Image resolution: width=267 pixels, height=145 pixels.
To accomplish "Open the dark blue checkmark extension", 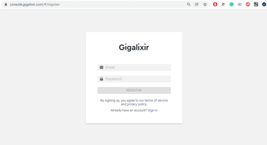I will 264,4.
